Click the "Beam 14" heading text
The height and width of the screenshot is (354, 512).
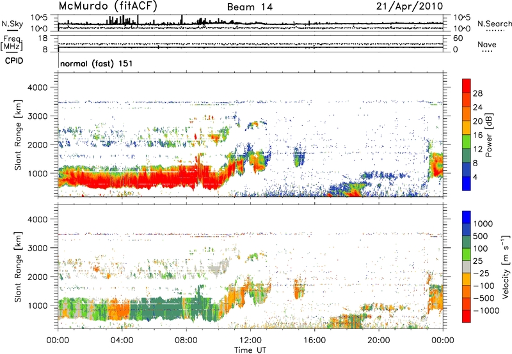pos(250,7)
